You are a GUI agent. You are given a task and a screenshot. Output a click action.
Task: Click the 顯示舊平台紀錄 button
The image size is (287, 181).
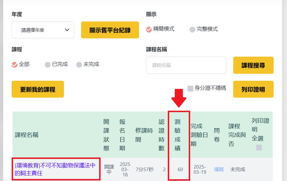[110, 30]
